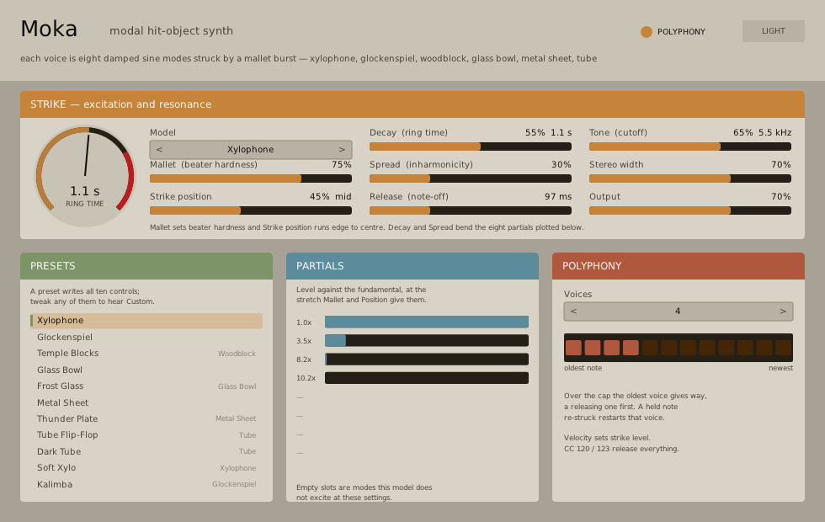
Task: Toggle the LIGHT theme button
Action: 773,31
